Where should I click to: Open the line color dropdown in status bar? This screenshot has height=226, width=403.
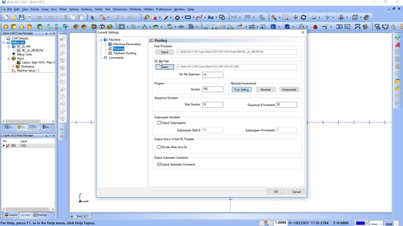pos(366,223)
